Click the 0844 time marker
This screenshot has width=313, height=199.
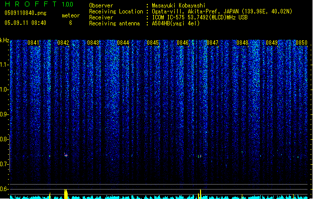[123, 43]
